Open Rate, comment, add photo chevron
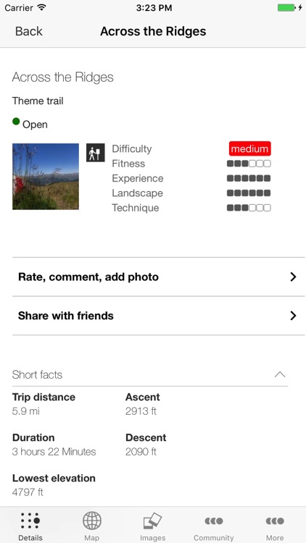The width and height of the screenshot is (306, 543). coord(293,277)
